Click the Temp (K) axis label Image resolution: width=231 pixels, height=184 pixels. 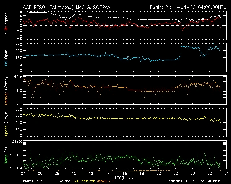6,155
